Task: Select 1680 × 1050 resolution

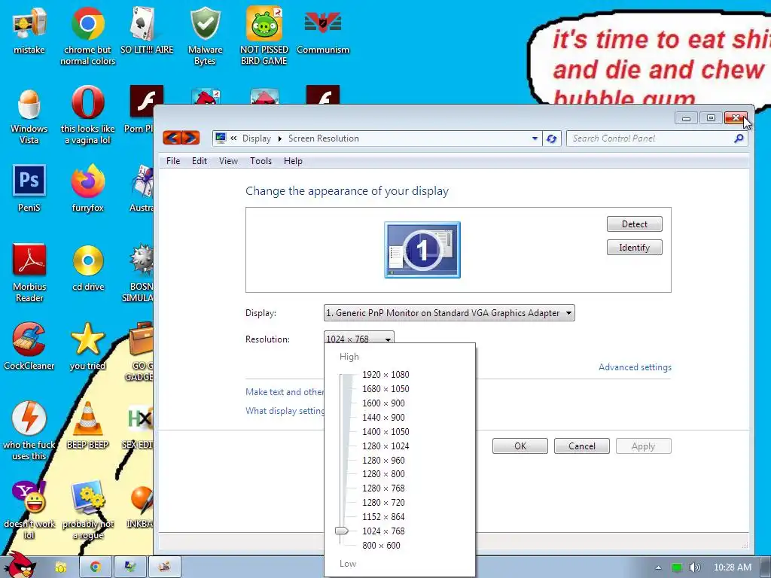Action: pos(385,389)
